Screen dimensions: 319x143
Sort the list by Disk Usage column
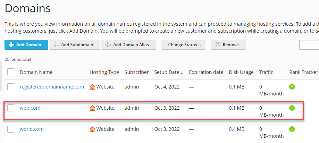pos(241,72)
